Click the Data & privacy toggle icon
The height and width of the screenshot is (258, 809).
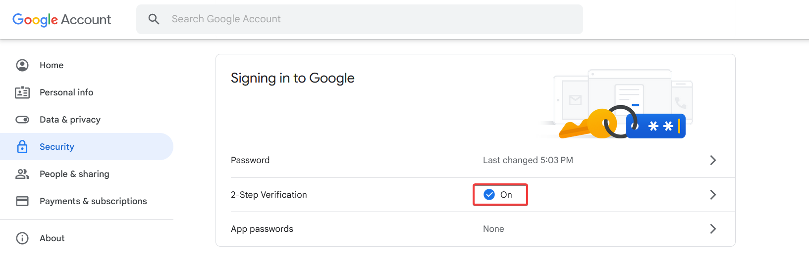pos(22,120)
